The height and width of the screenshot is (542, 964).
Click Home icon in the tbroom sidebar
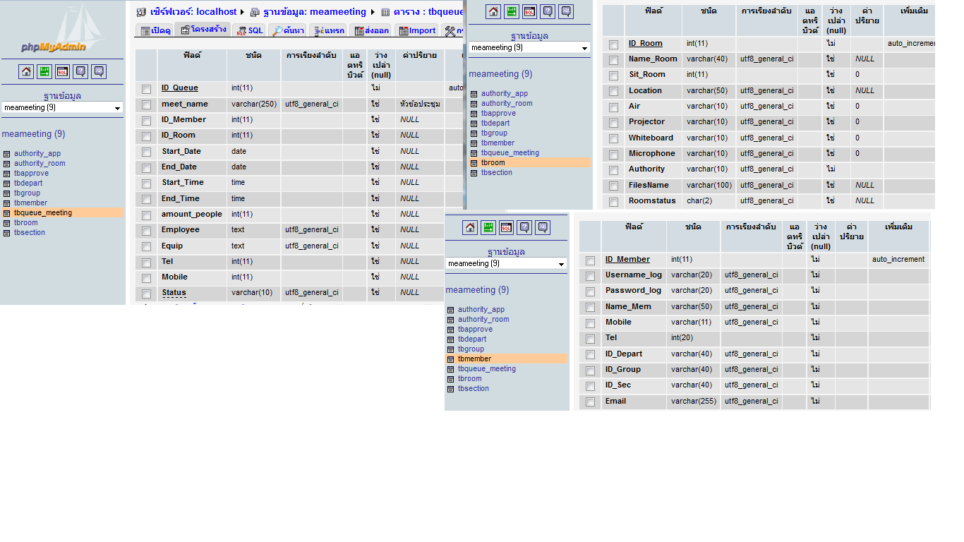click(x=493, y=11)
